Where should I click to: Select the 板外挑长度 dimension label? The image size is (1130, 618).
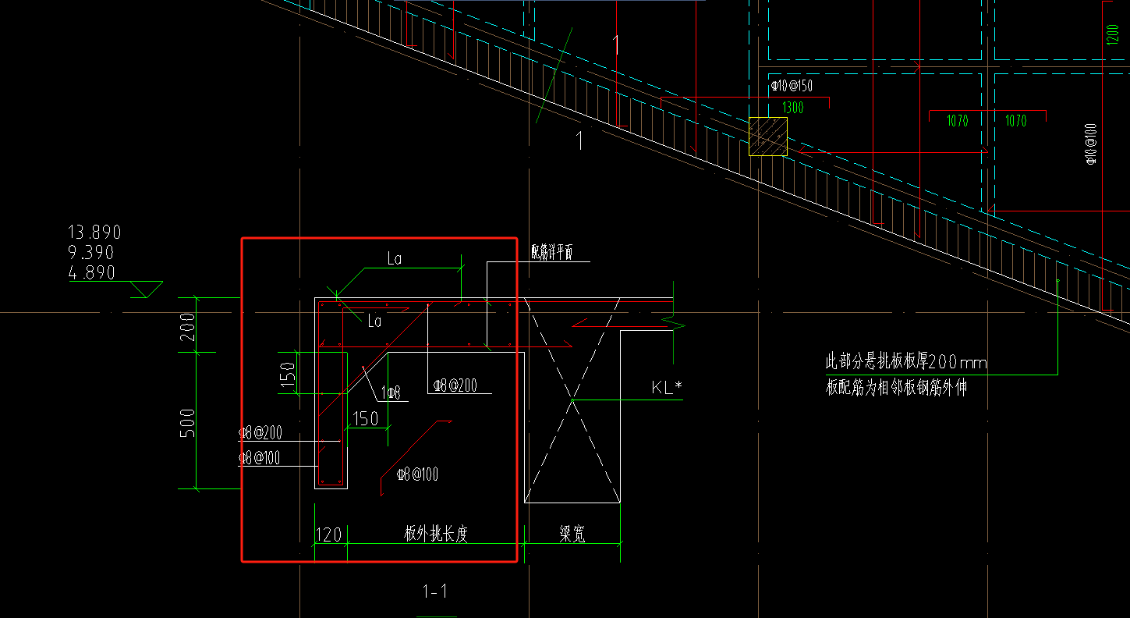tap(435, 534)
